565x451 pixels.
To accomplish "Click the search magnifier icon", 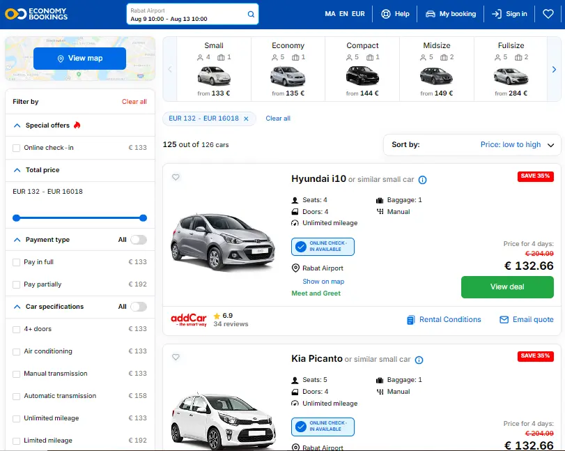I will point(251,14).
